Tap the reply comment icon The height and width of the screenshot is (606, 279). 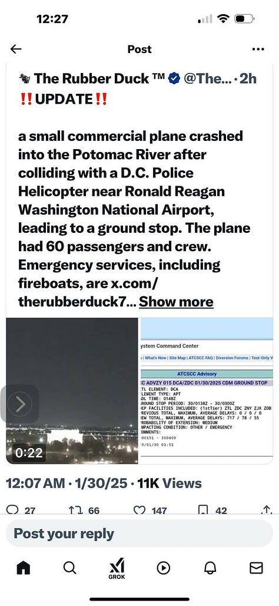coord(13,510)
